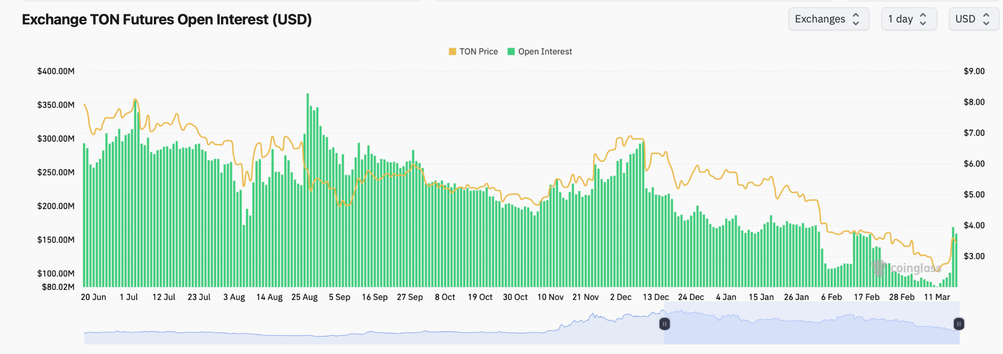The width and height of the screenshot is (1003, 354).
Task: Click the $6.00 price axis label
Action: (x=974, y=164)
